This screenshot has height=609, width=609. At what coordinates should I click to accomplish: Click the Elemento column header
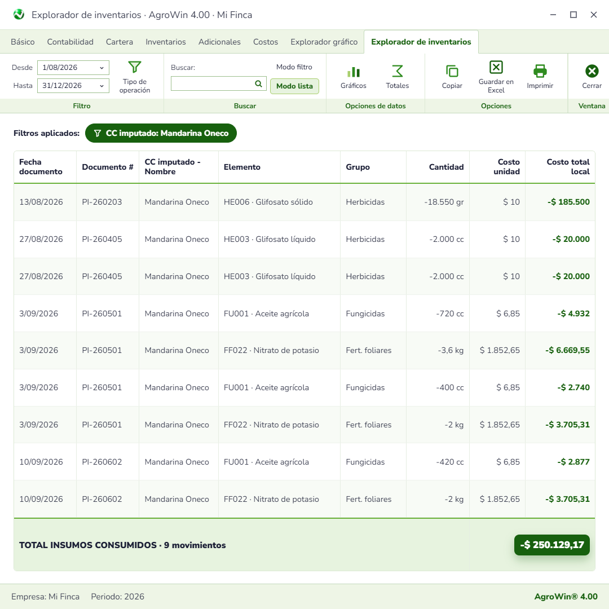click(279, 167)
